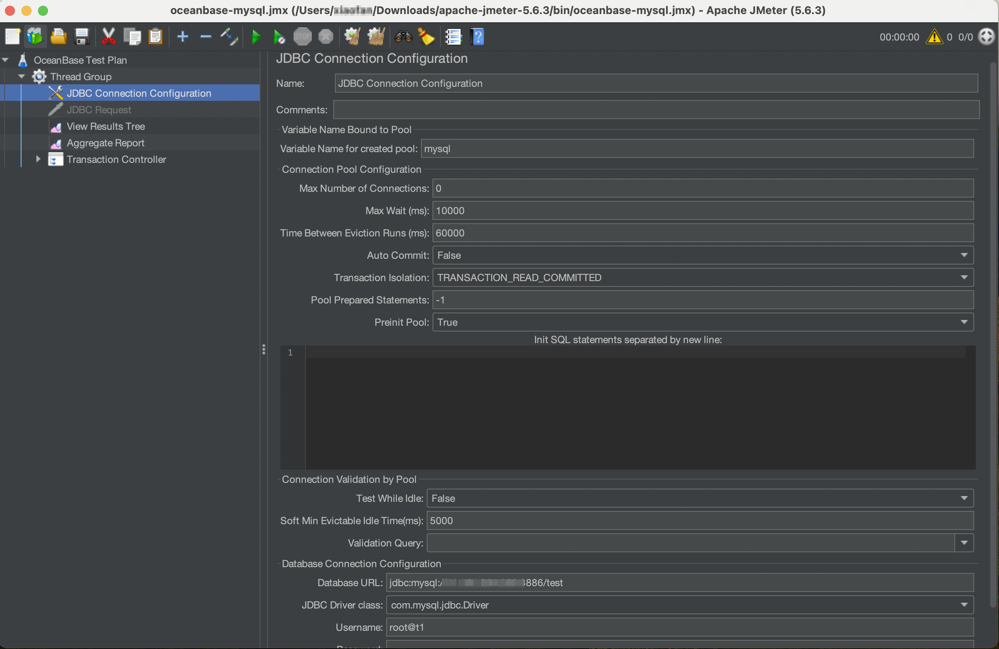
Task: Open View Results Tree in the test plan
Action: point(105,126)
